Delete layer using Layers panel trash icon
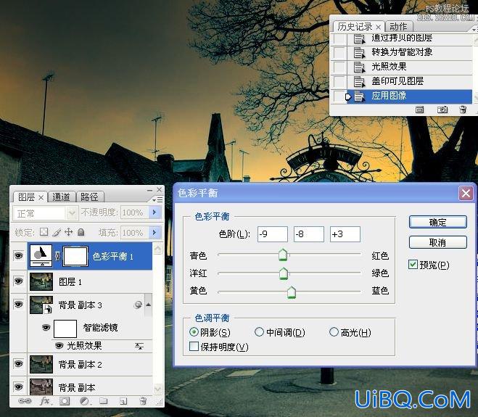Screen dimensions: 478x417 [143, 401]
